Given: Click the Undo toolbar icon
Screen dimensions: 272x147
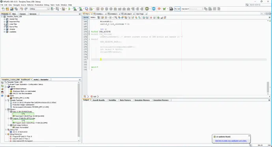Looking at the screenshot, I should coord(22,9).
